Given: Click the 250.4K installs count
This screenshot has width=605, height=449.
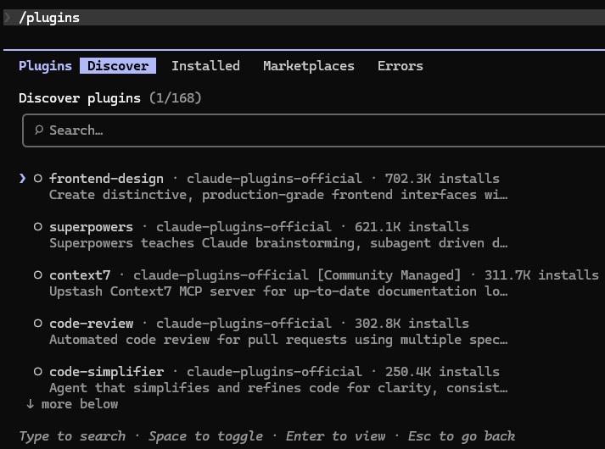Looking at the screenshot, I should tap(442, 372).
